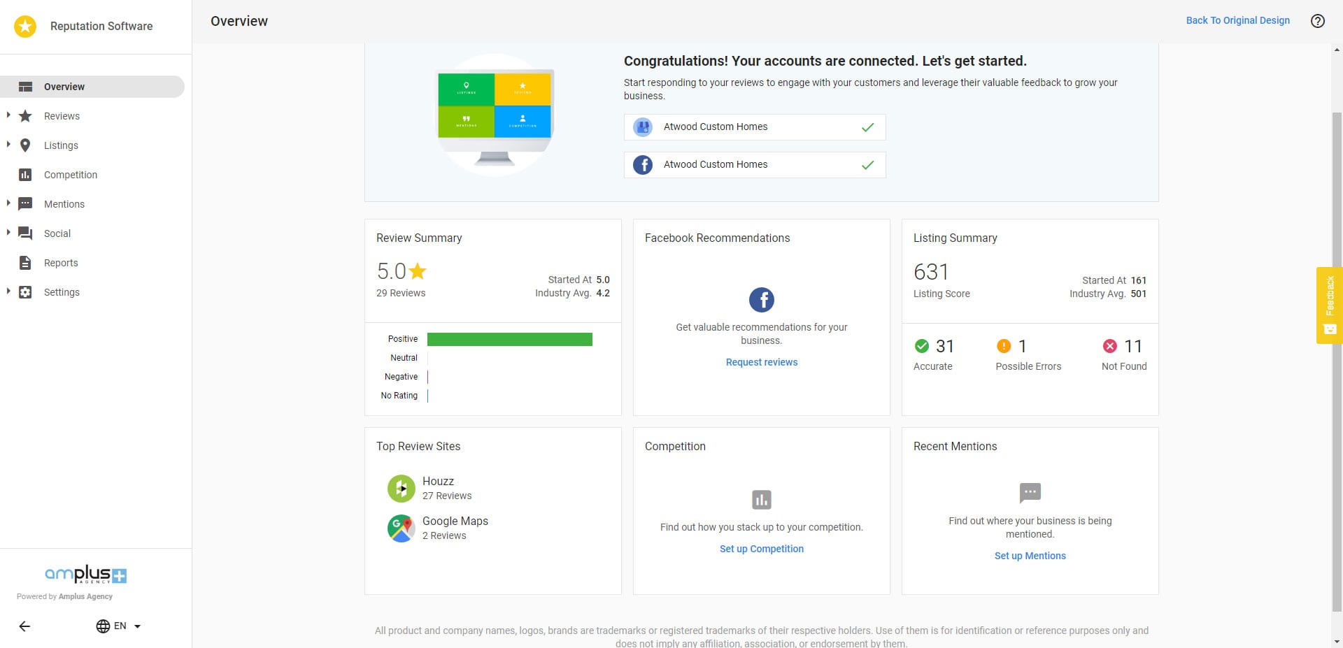Viewport: 1343px width, 648px height.
Task: Click the green checkmark for Facebook Atwood account
Action: point(867,165)
